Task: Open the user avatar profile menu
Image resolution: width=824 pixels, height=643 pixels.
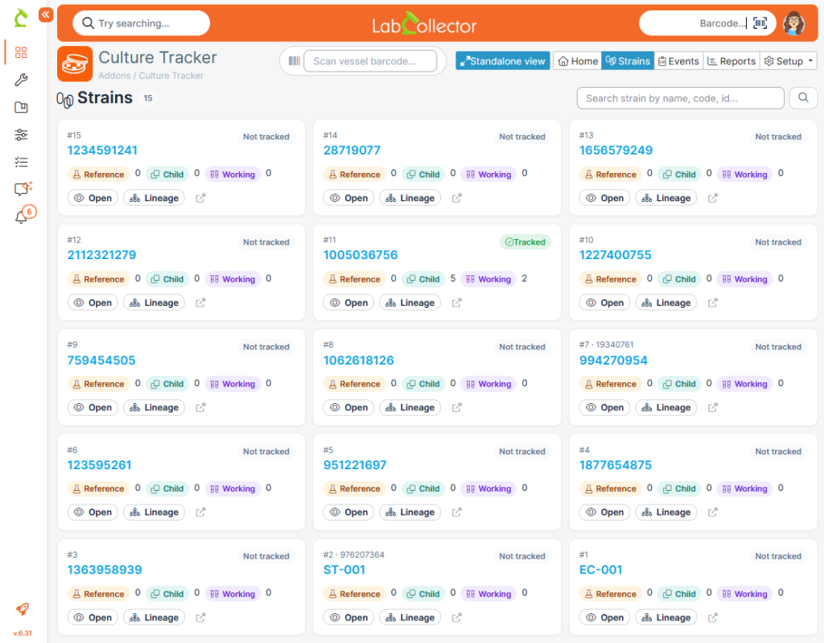Action: [794, 23]
